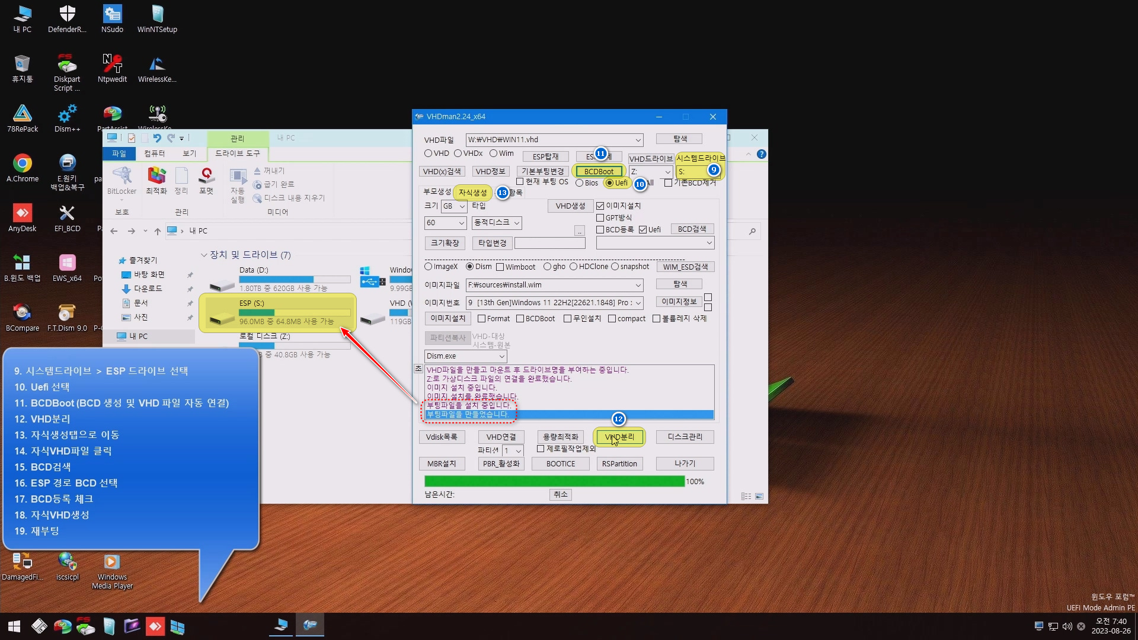
Task: Switch to the 자식생성 tab
Action: pyautogui.click(x=472, y=193)
